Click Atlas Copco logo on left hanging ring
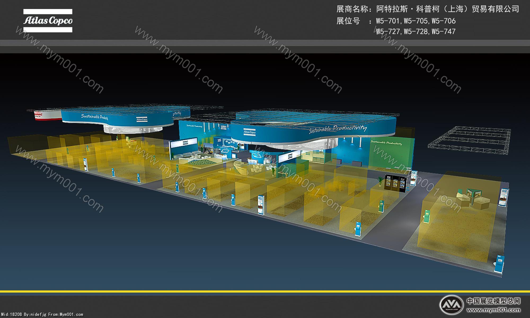The width and height of the screenshot is (530, 318). point(142,120)
